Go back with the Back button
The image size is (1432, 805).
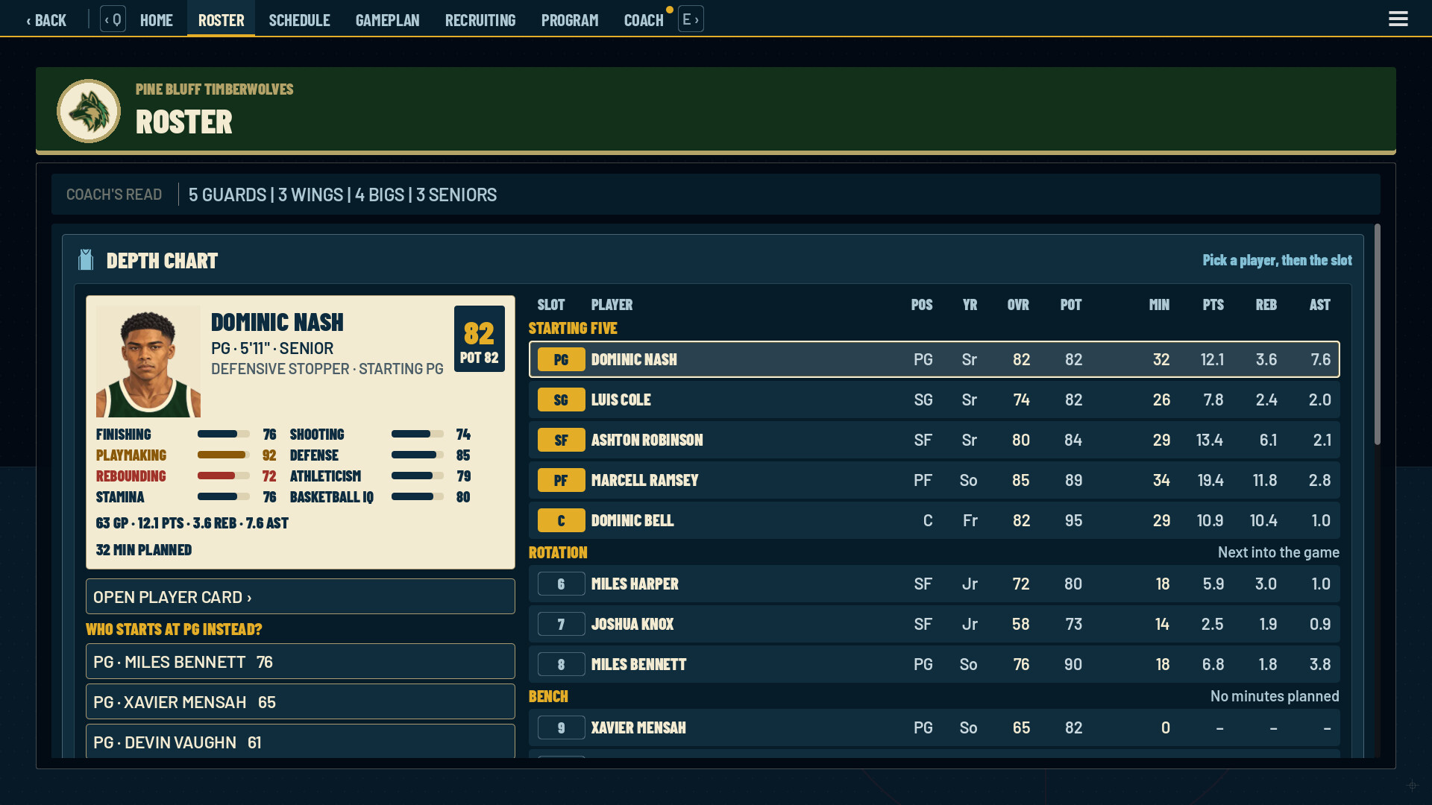[x=46, y=20]
